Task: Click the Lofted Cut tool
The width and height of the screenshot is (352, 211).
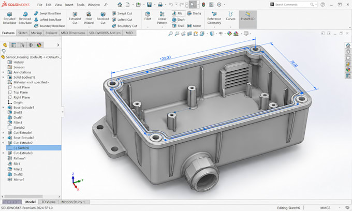Action: (x=122, y=20)
